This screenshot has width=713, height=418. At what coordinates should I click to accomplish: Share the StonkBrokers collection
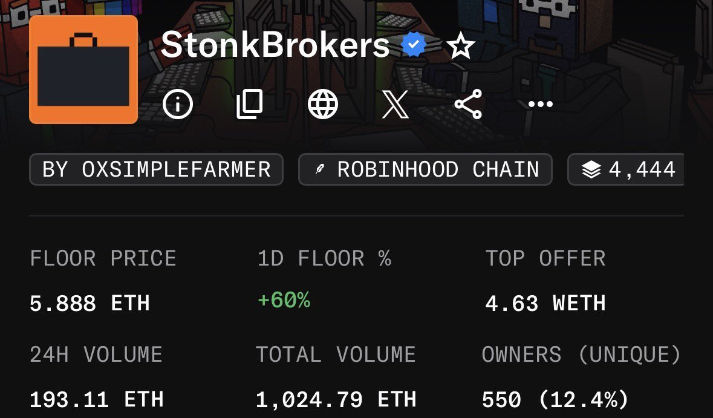click(468, 104)
